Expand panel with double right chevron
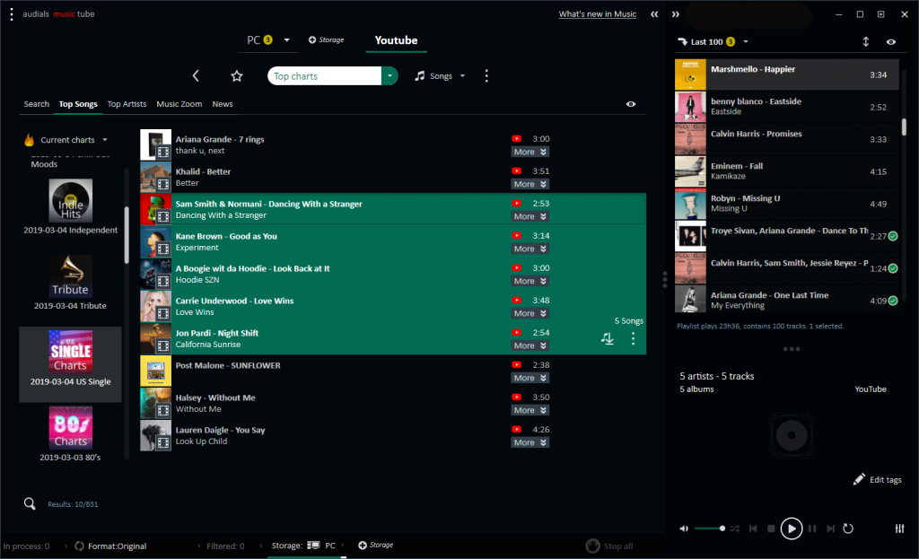919x559 pixels. [675, 14]
